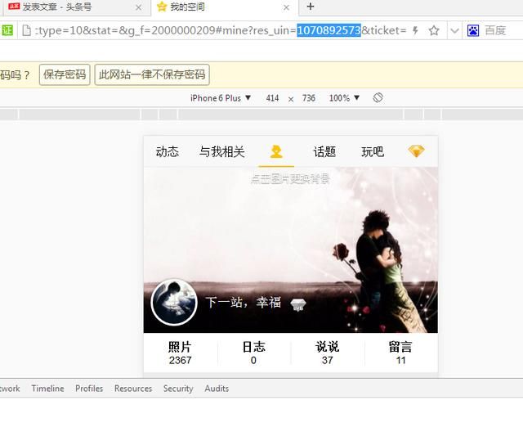Open the 玩吧 tab
Image resolution: width=523 pixels, height=427 pixels.
(x=373, y=152)
